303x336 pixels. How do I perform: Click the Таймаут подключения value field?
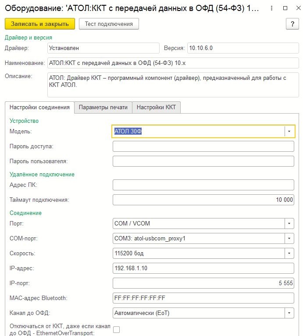203,200
